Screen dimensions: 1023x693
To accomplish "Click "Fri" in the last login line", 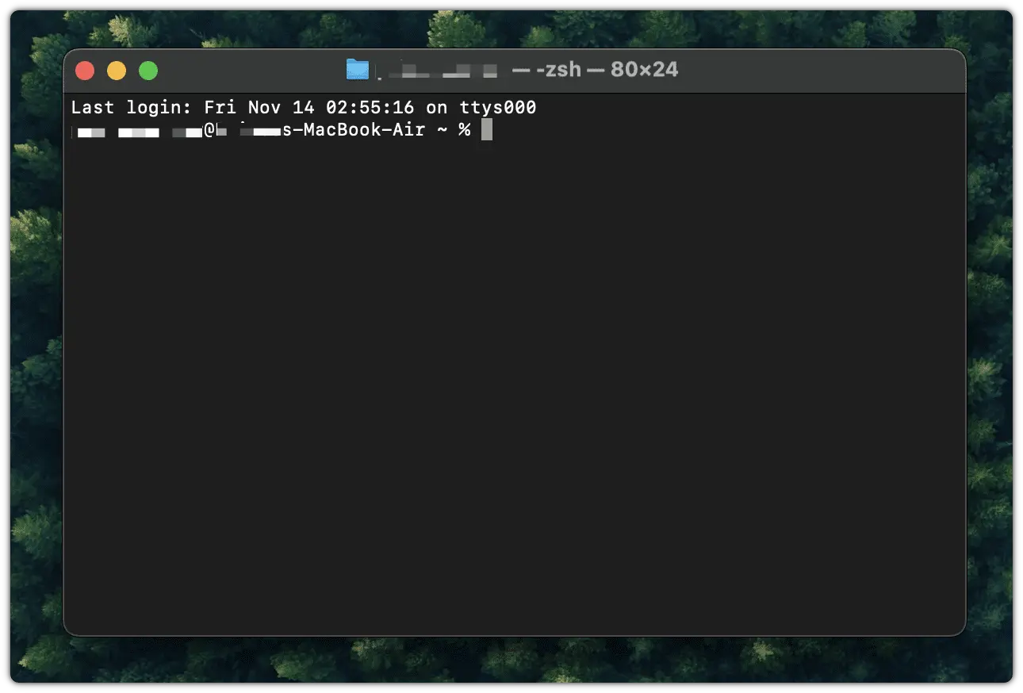I will coord(220,108).
